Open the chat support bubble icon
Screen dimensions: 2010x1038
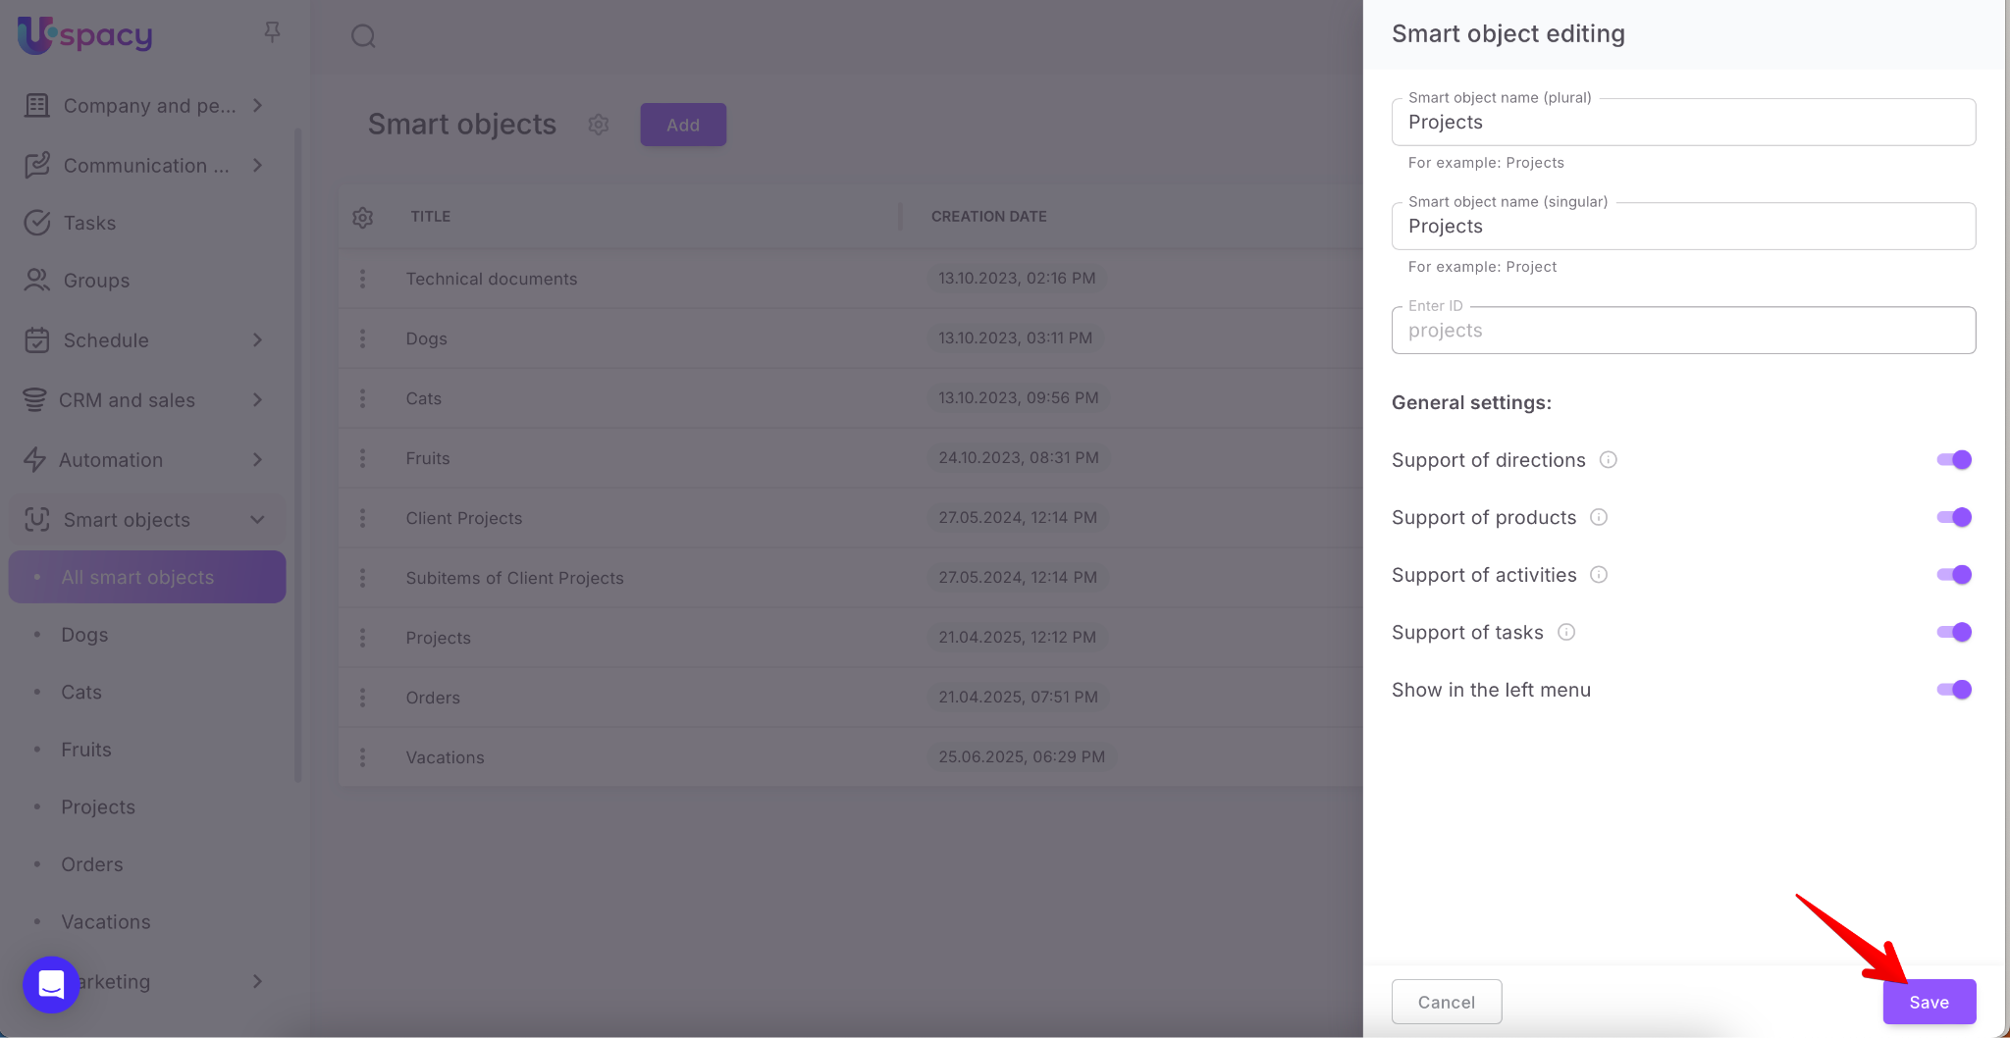tap(51, 984)
